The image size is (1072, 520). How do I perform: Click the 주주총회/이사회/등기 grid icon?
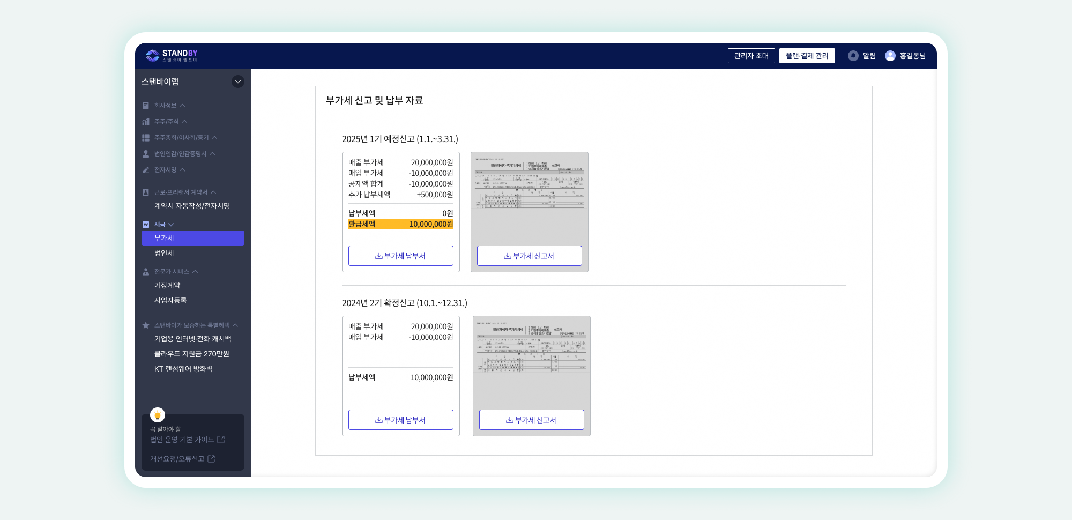tap(146, 138)
